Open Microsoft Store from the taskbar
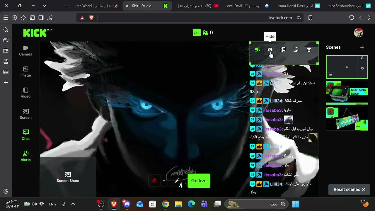 coord(153,204)
